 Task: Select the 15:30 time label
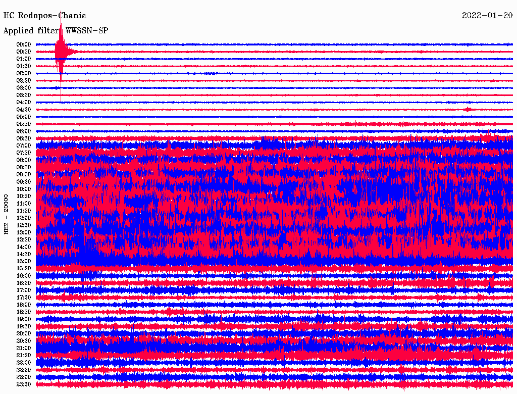tap(24, 269)
